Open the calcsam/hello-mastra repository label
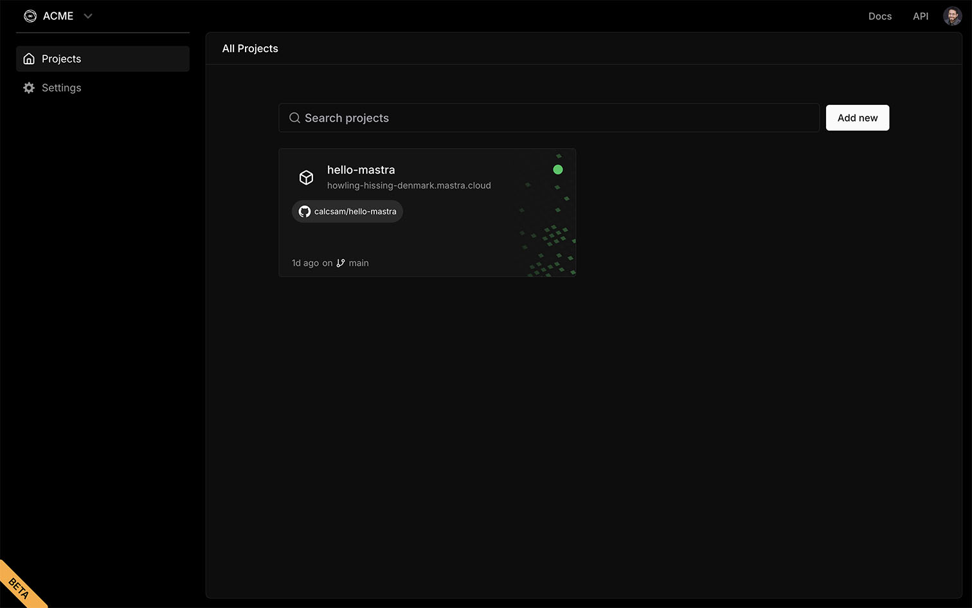Screen dimensions: 972x608 [355, 212]
